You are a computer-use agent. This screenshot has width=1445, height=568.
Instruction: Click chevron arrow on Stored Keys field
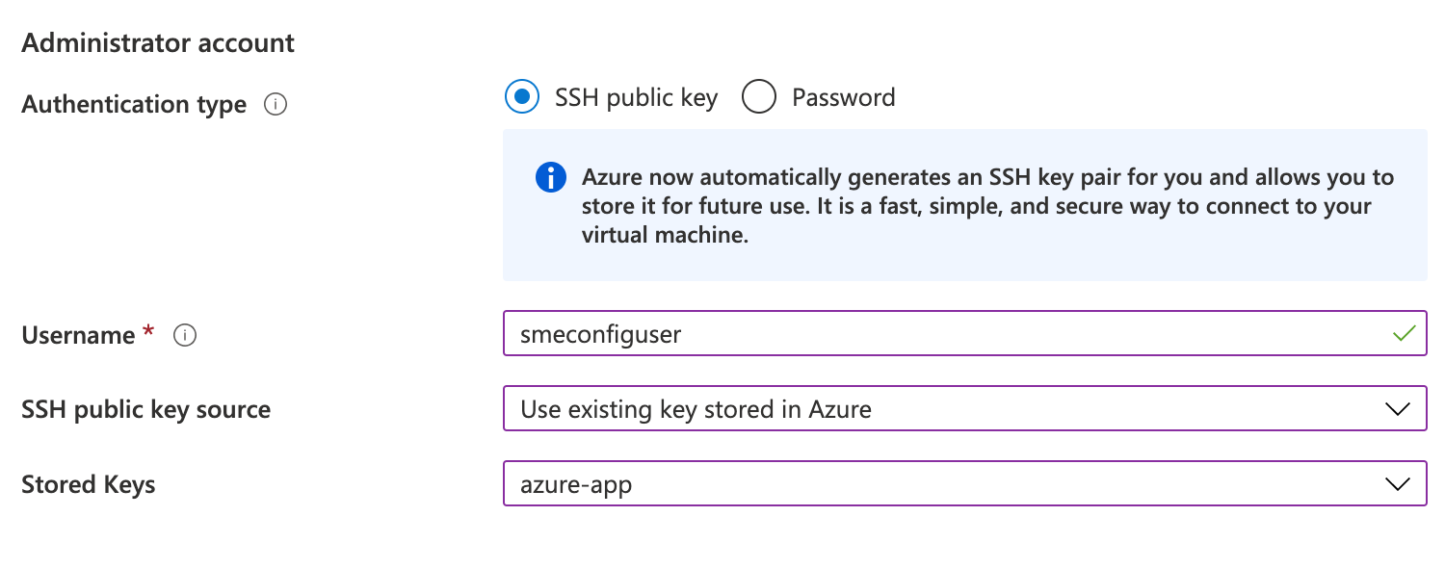click(x=1397, y=484)
